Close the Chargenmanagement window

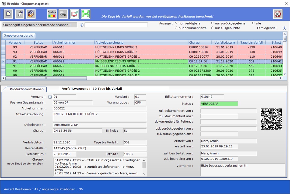pyautogui.click(x=286, y=4)
